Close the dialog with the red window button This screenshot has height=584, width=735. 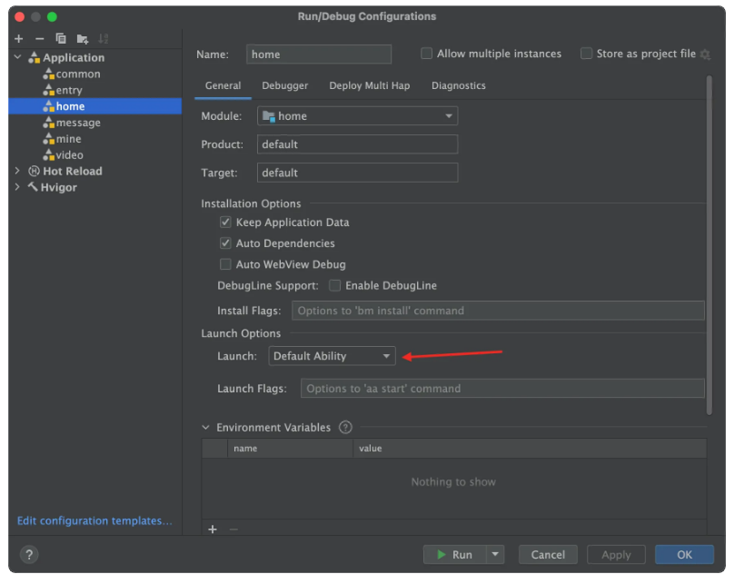click(20, 17)
